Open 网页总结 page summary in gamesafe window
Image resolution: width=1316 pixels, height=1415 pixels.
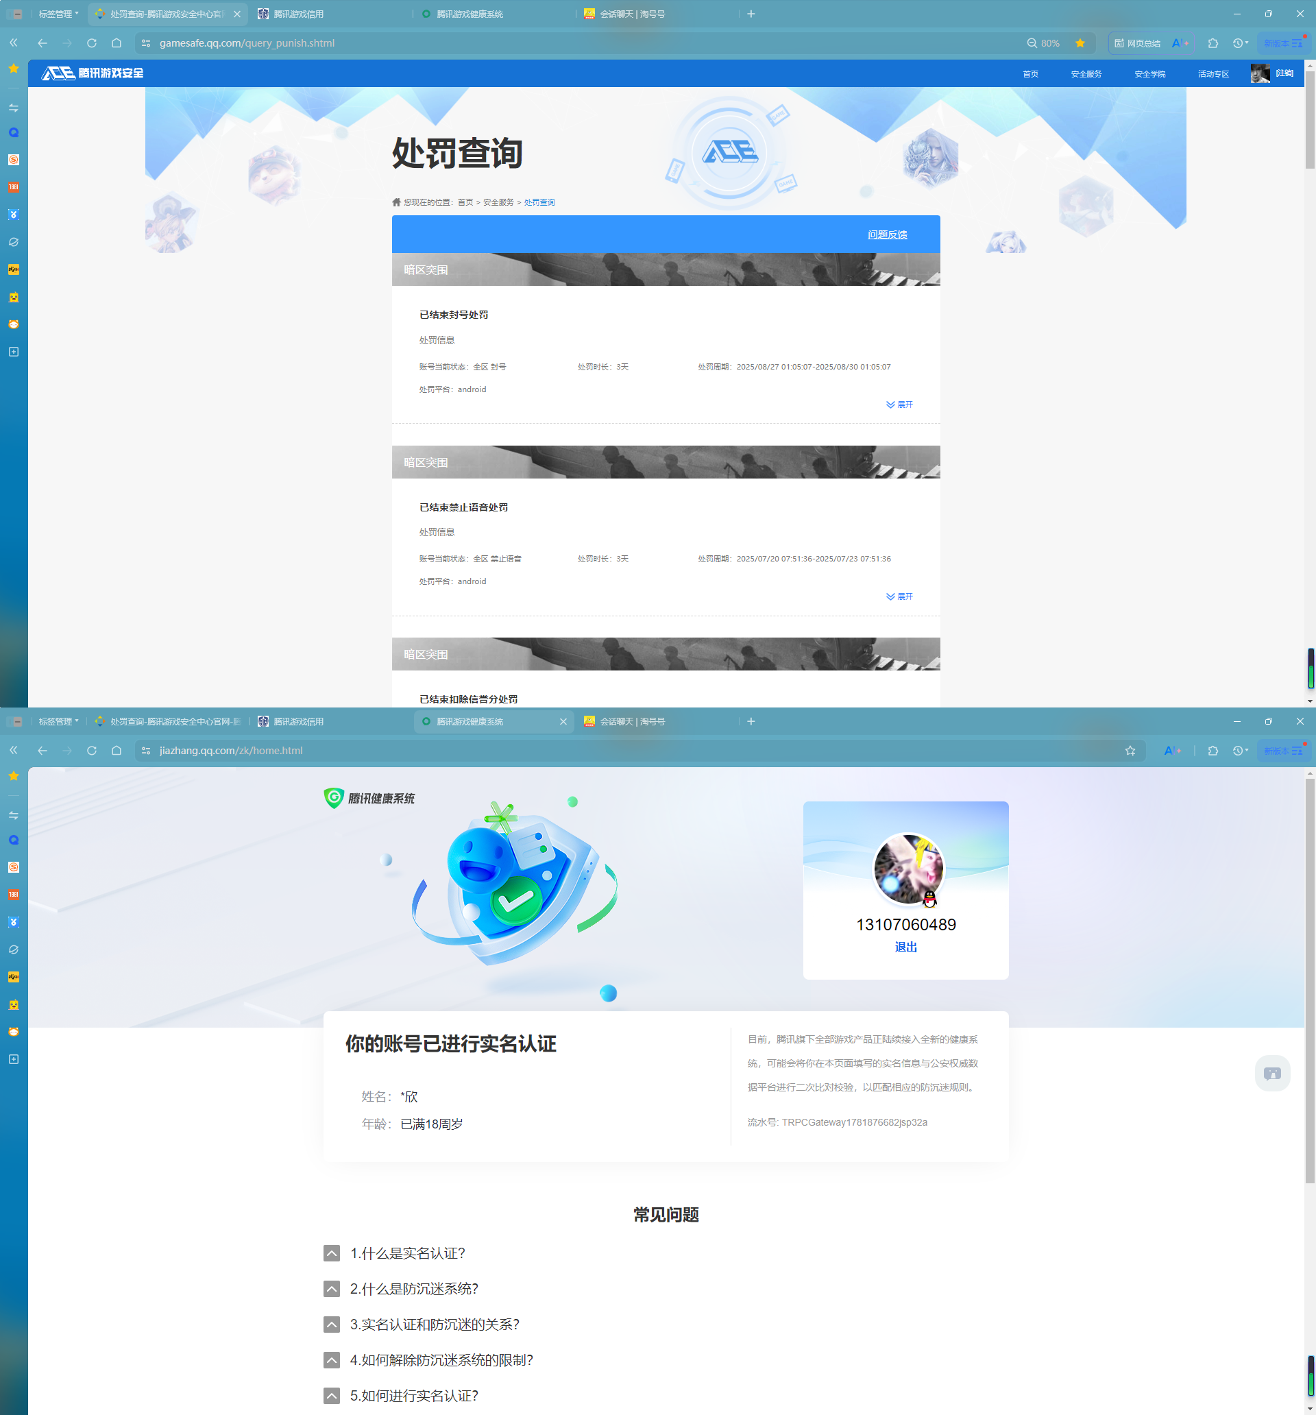(1137, 43)
